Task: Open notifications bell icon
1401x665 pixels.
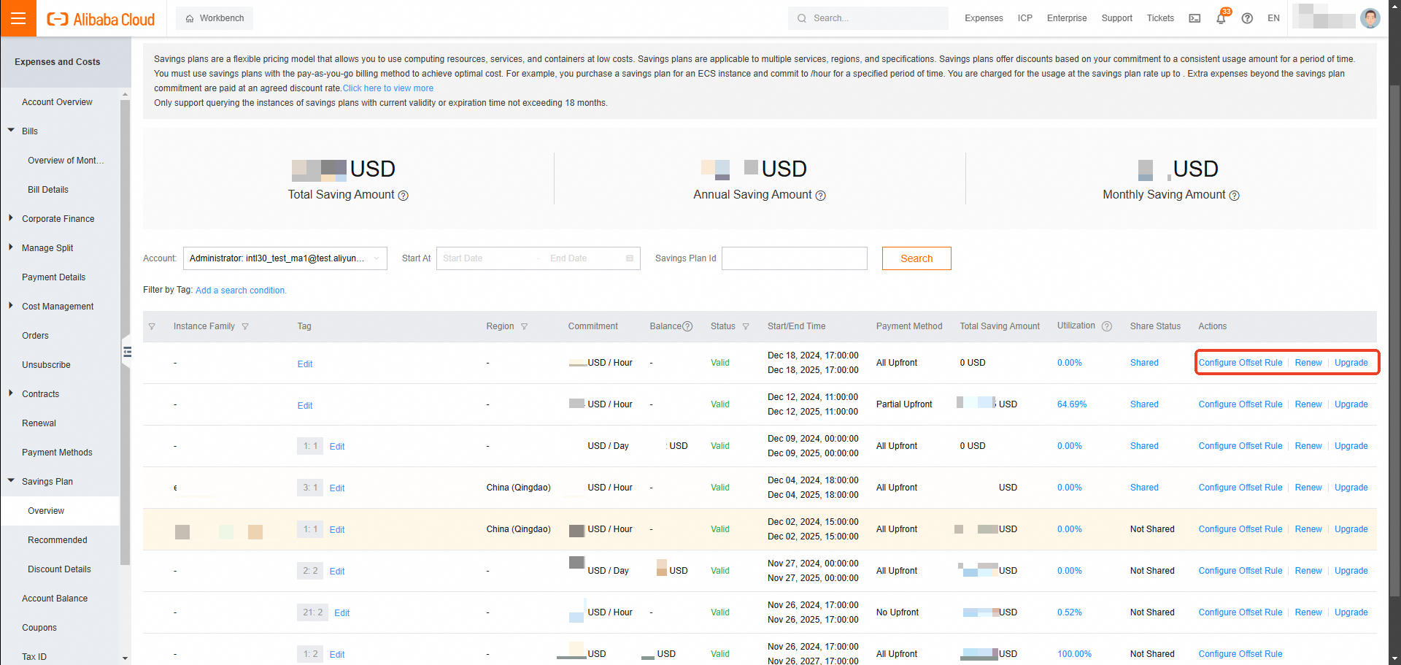Action: coord(1221,18)
